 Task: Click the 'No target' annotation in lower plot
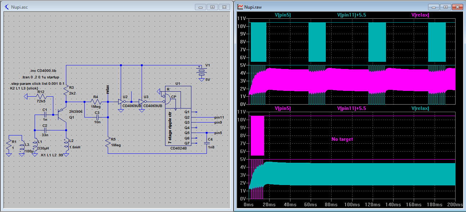(x=342, y=139)
